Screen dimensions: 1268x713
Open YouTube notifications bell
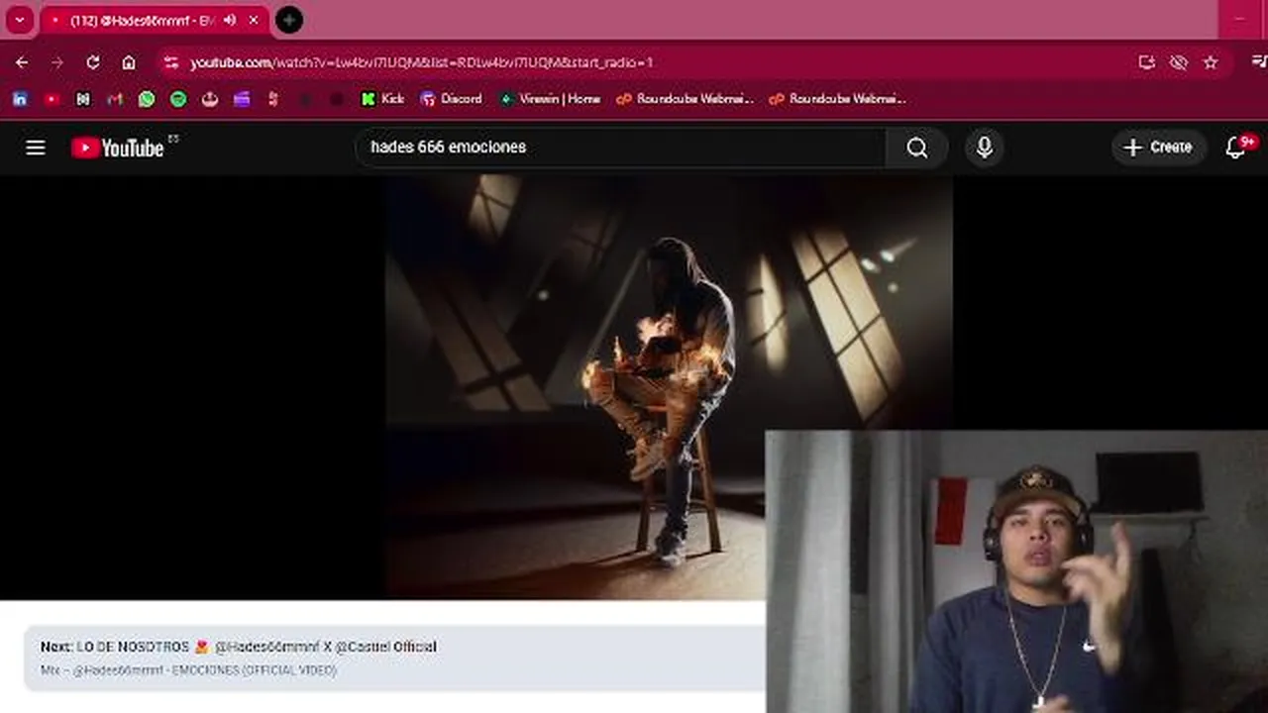1235,148
